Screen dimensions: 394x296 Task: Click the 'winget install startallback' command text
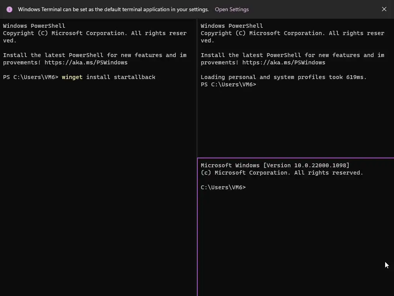pyautogui.click(x=109, y=77)
